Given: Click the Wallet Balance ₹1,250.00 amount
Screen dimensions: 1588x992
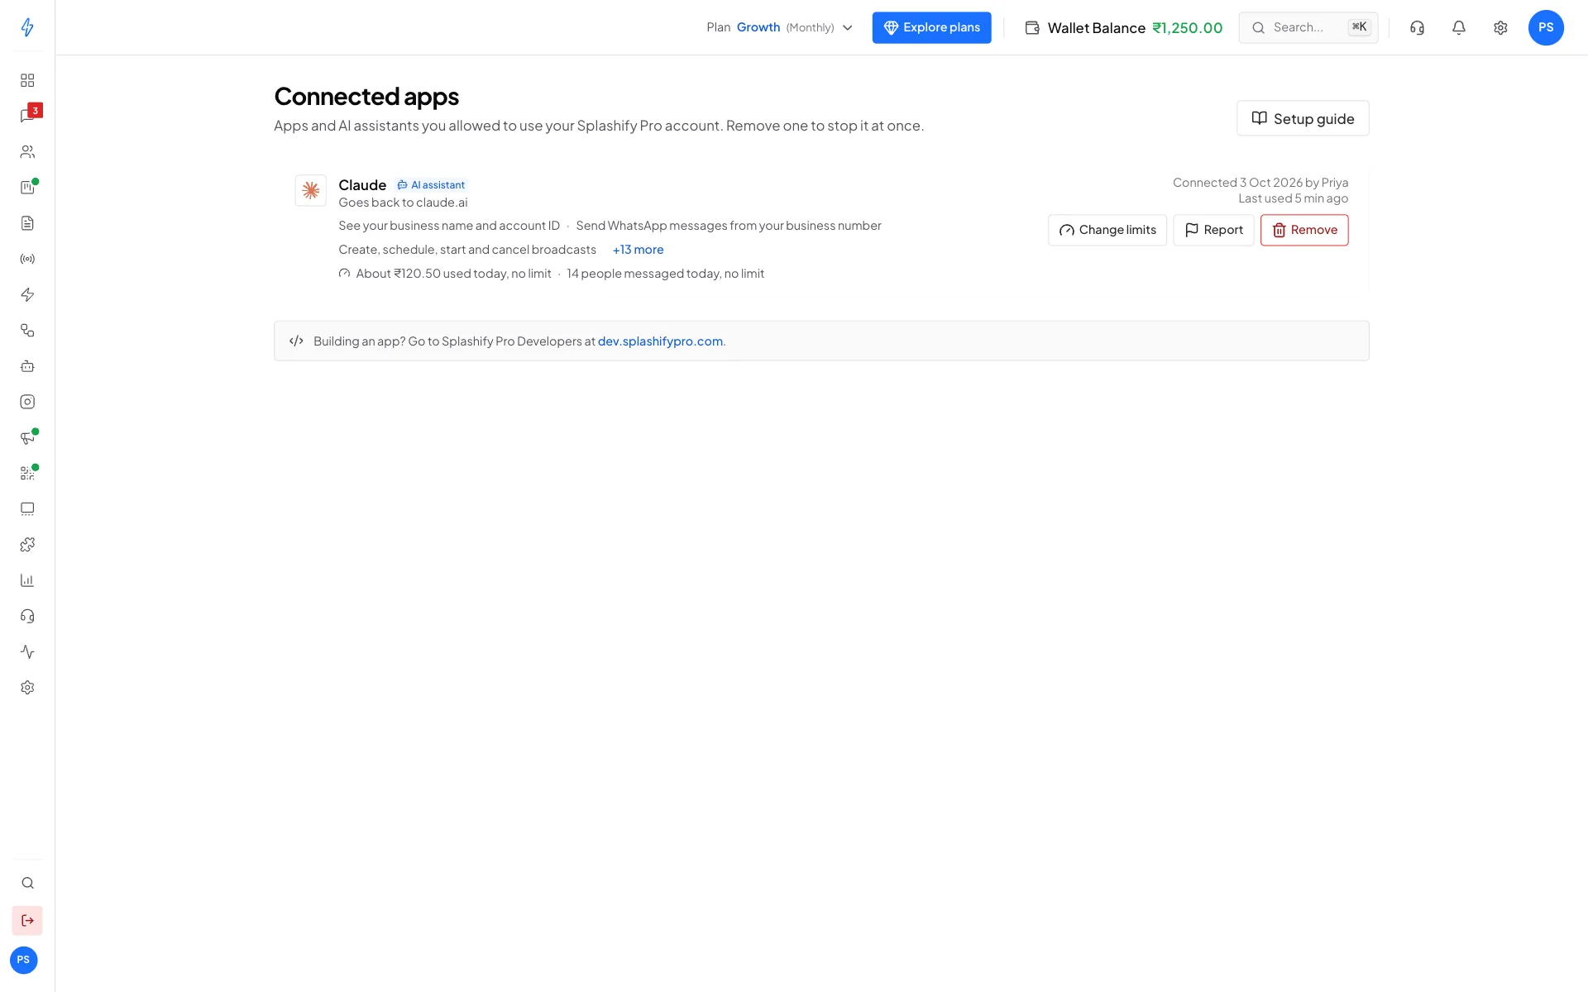Looking at the screenshot, I should 1187,27.
